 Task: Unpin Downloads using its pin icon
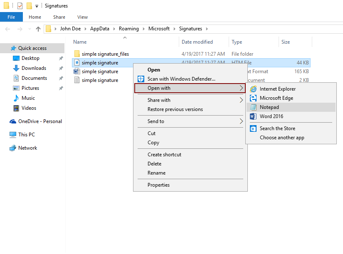tap(61, 68)
